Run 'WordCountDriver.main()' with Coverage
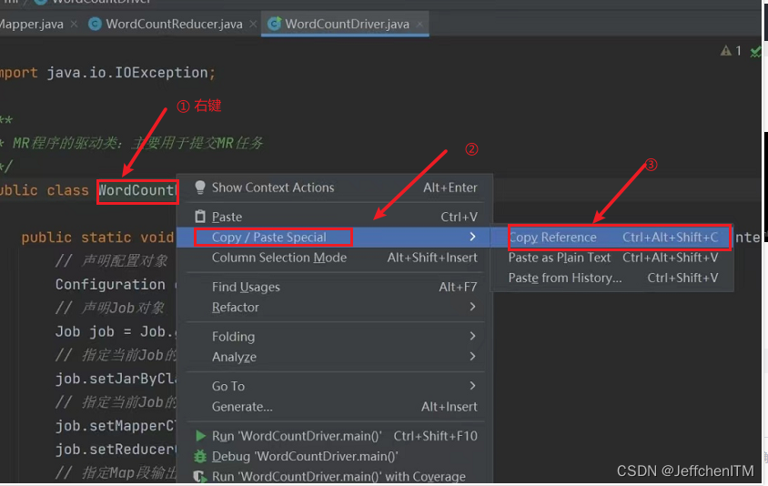Image resolution: width=768 pixels, height=486 pixels. [x=335, y=476]
